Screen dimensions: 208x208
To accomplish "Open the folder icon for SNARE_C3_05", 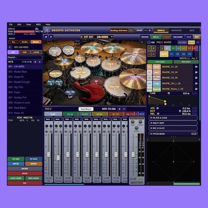I will 196,78.
